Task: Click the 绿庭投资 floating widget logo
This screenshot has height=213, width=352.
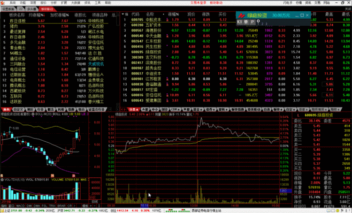Action: pyautogui.click(x=241, y=15)
